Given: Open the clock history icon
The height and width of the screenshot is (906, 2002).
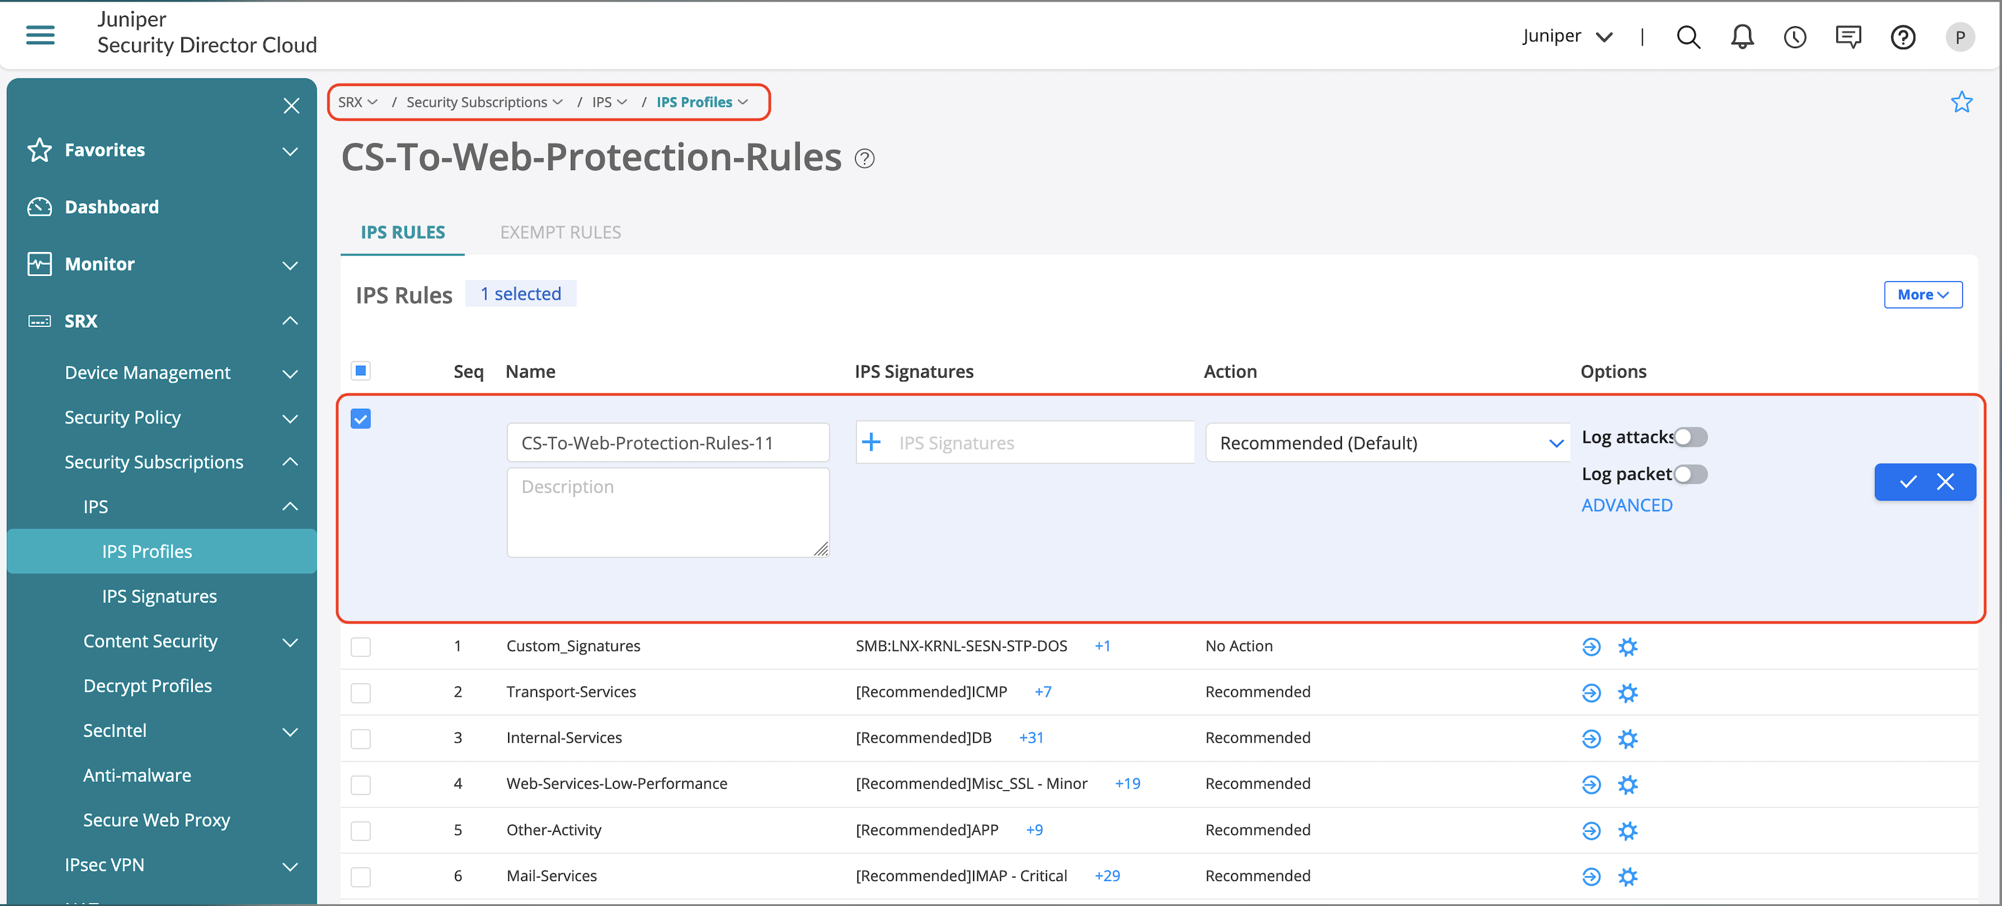Looking at the screenshot, I should pyautogui.click(x=1794, y=37).
